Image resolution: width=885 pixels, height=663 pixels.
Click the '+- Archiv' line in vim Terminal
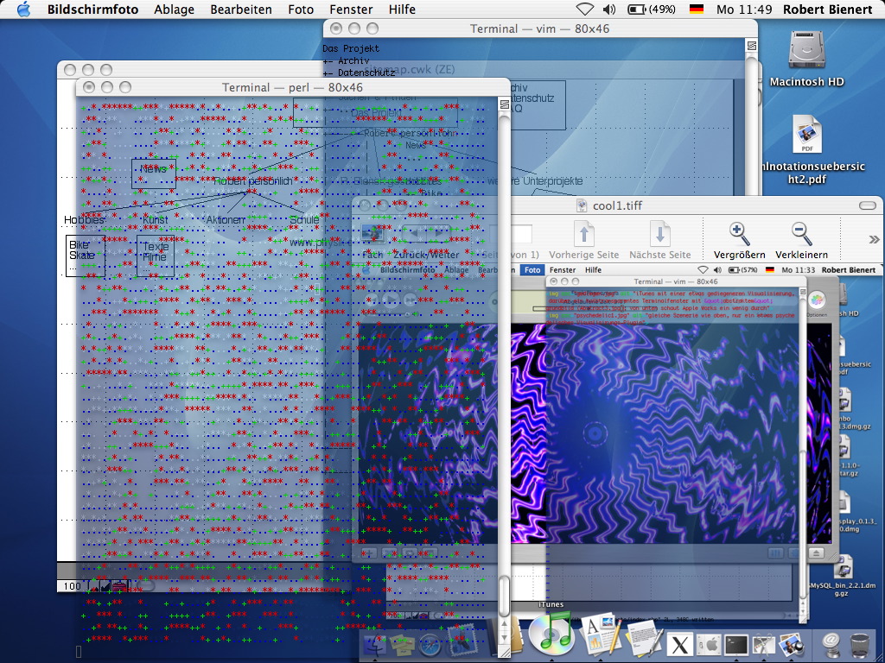coord(346,60)
